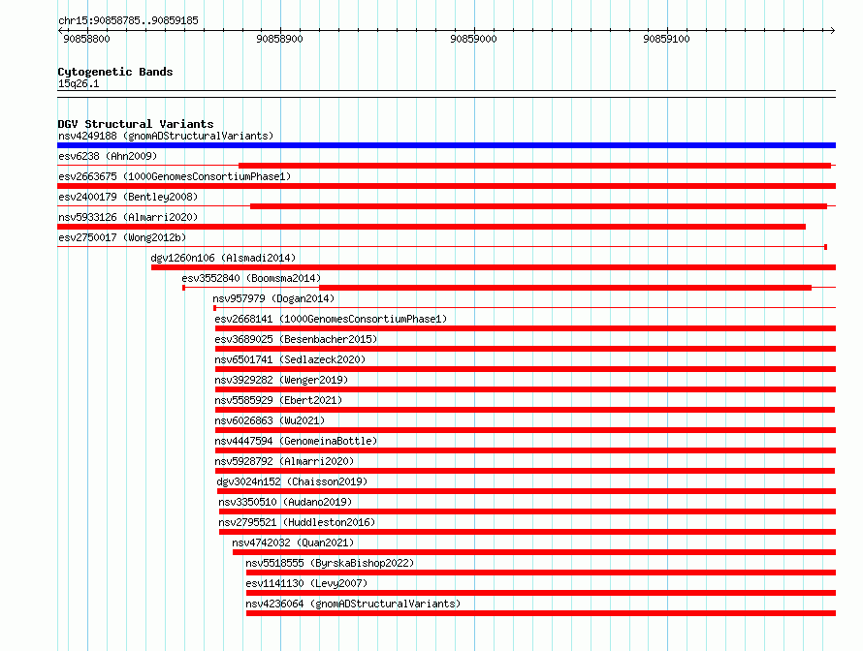Click nsv5585929 (Ebert2021) label
Screen dimensions: 863x651
click(278, 400)
